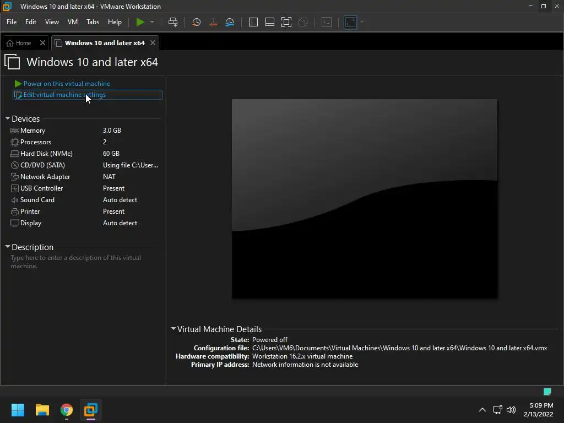This screenshot has width=564, height=423.
Task: Toggle the library sidebar panel icon
Action: [253, 22]
